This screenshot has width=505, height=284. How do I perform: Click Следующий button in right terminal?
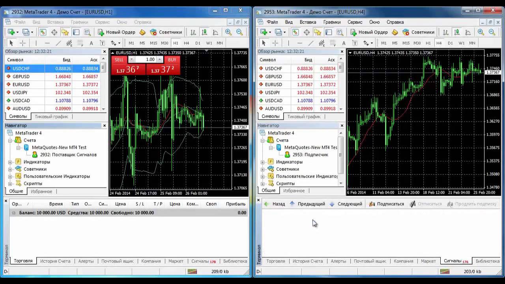point(346,204)
